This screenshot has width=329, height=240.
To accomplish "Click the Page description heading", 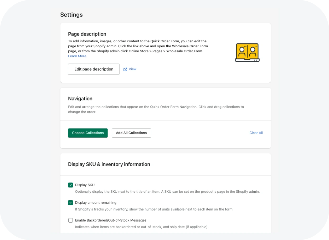I will [x=87, y=34].
